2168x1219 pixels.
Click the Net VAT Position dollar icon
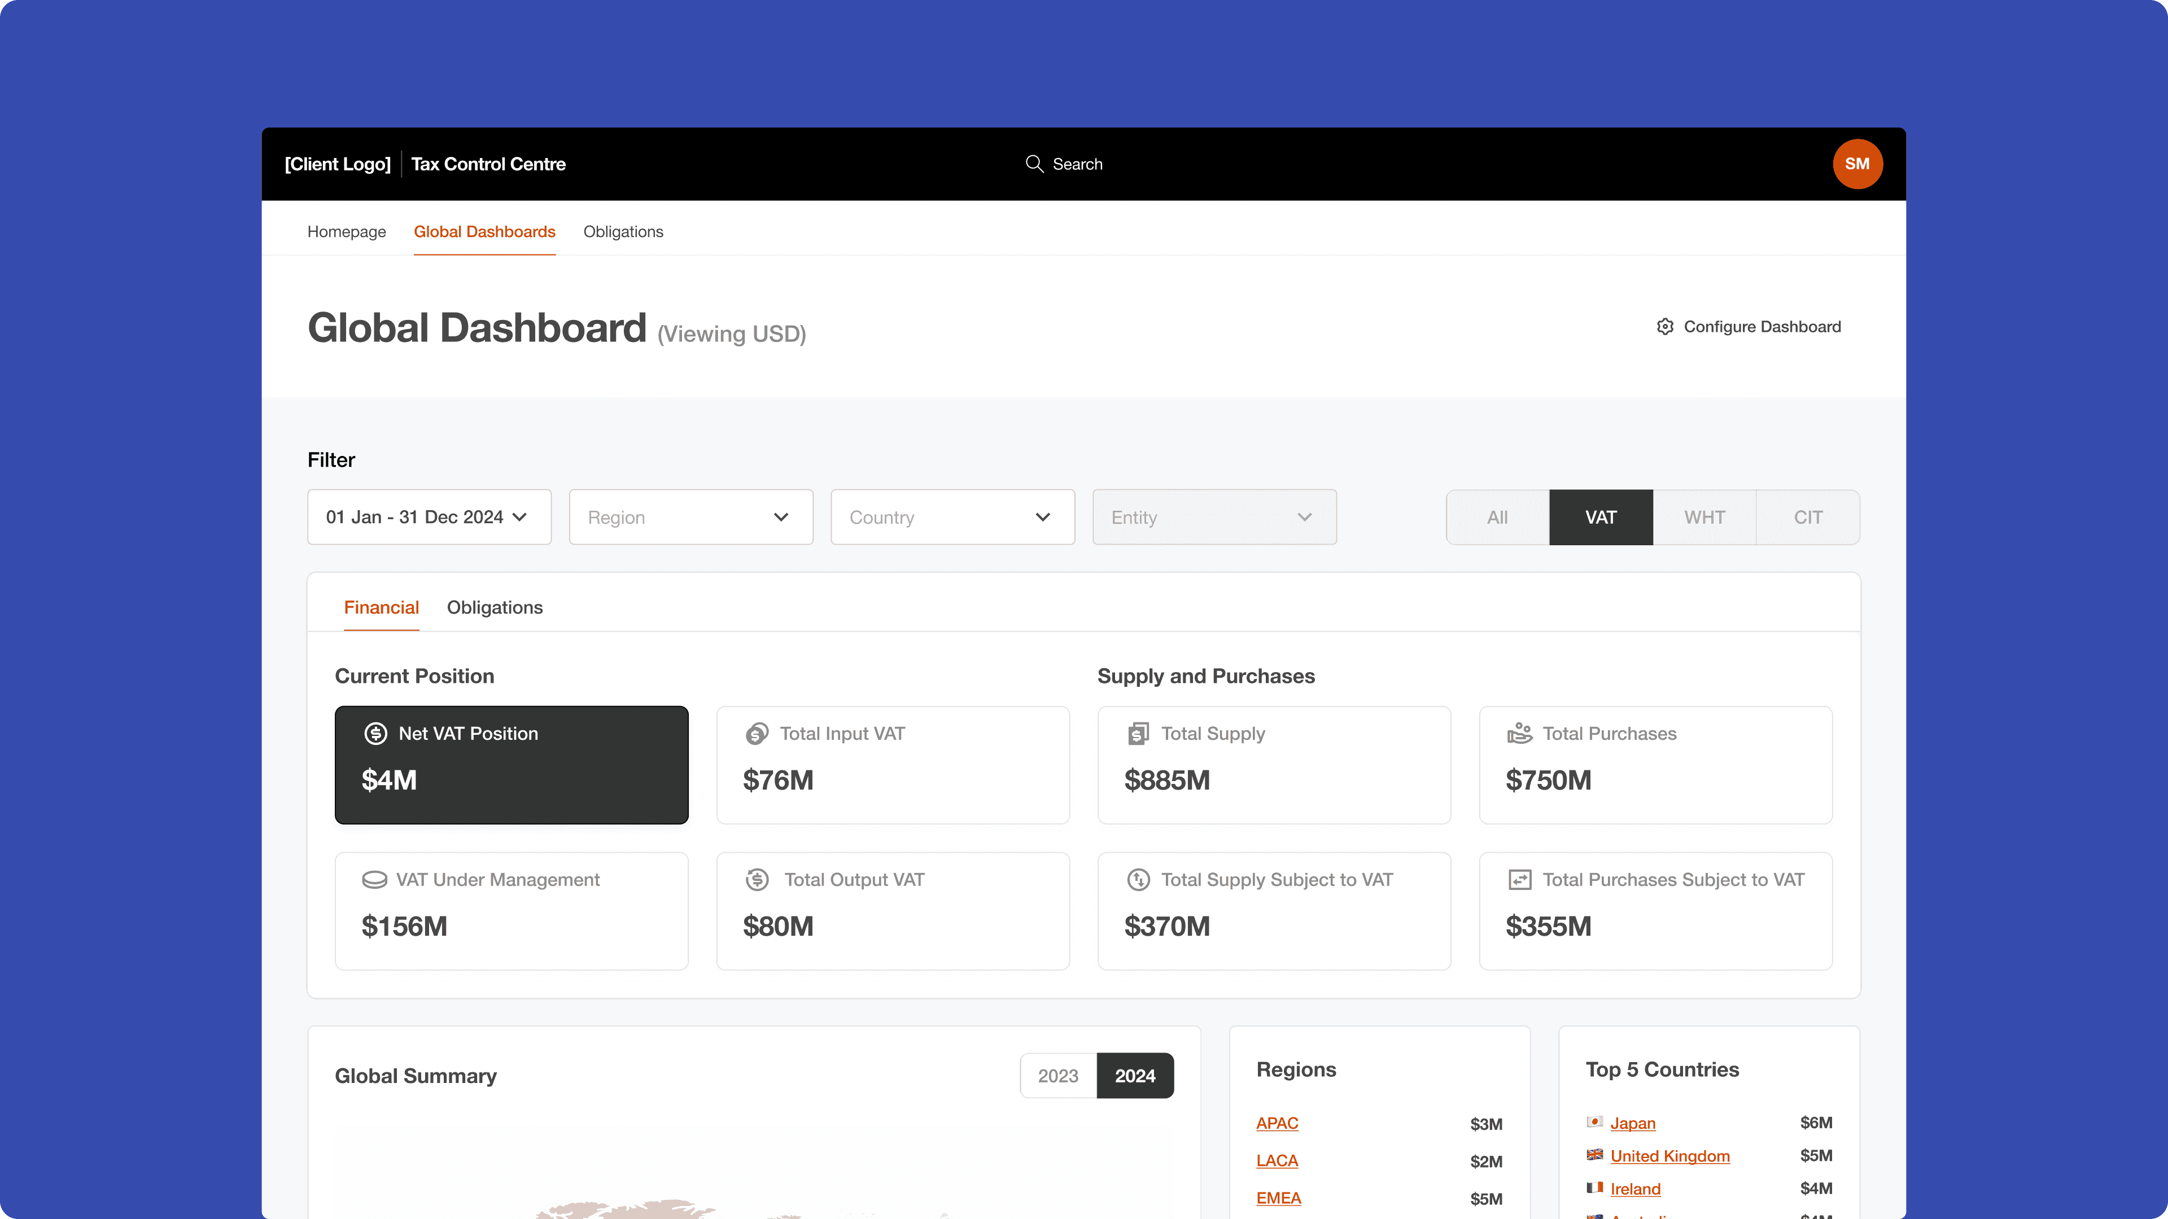click(x=375, y=734)
